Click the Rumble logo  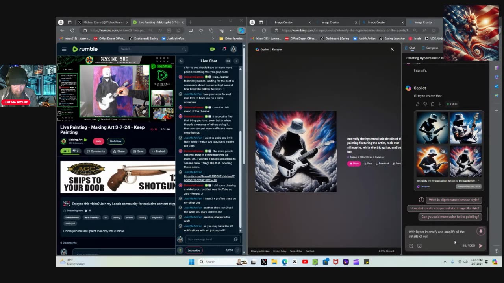point(85,49)
